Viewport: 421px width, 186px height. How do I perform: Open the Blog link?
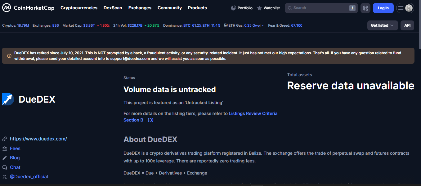tap(15, 158)
